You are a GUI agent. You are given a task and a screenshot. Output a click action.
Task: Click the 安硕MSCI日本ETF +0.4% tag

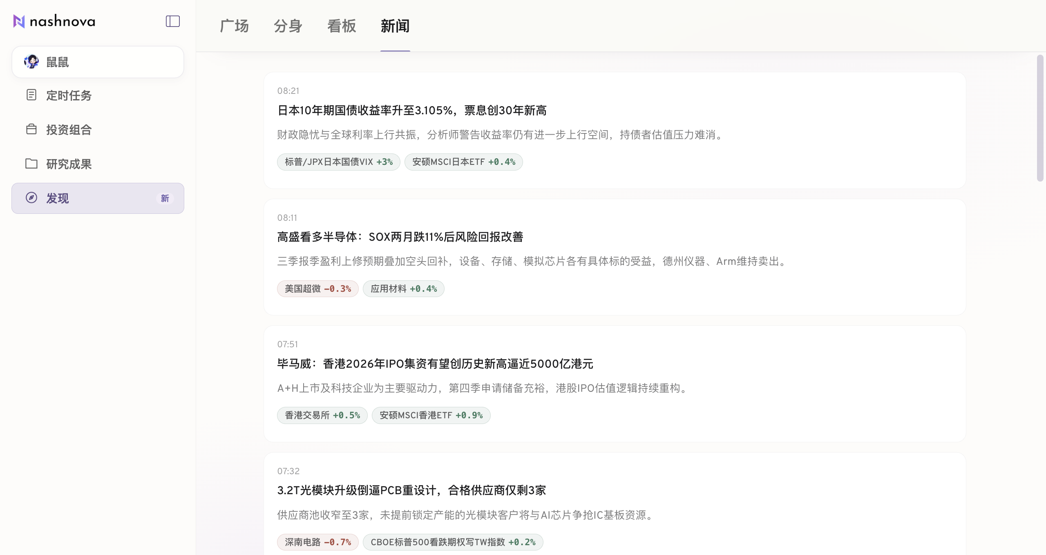click(x=464, y=162)
